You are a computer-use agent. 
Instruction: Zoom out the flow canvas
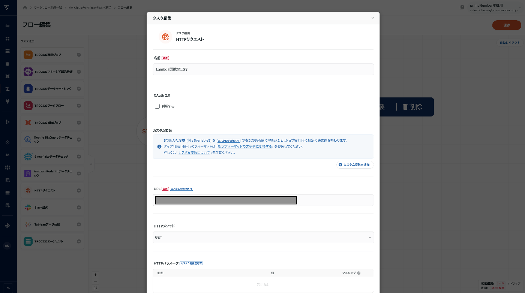click(95, 281)
